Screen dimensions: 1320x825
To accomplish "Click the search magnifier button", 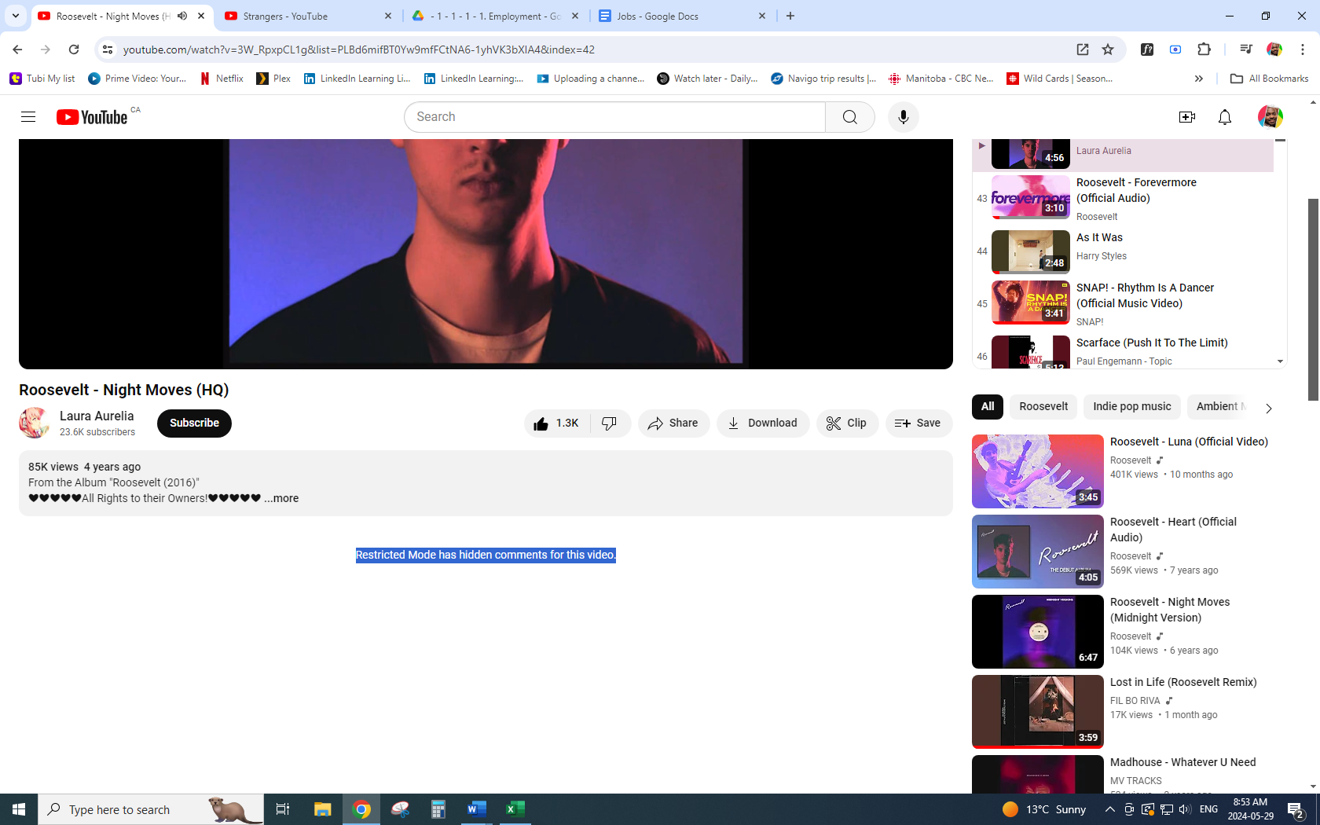I will point(849,117).
